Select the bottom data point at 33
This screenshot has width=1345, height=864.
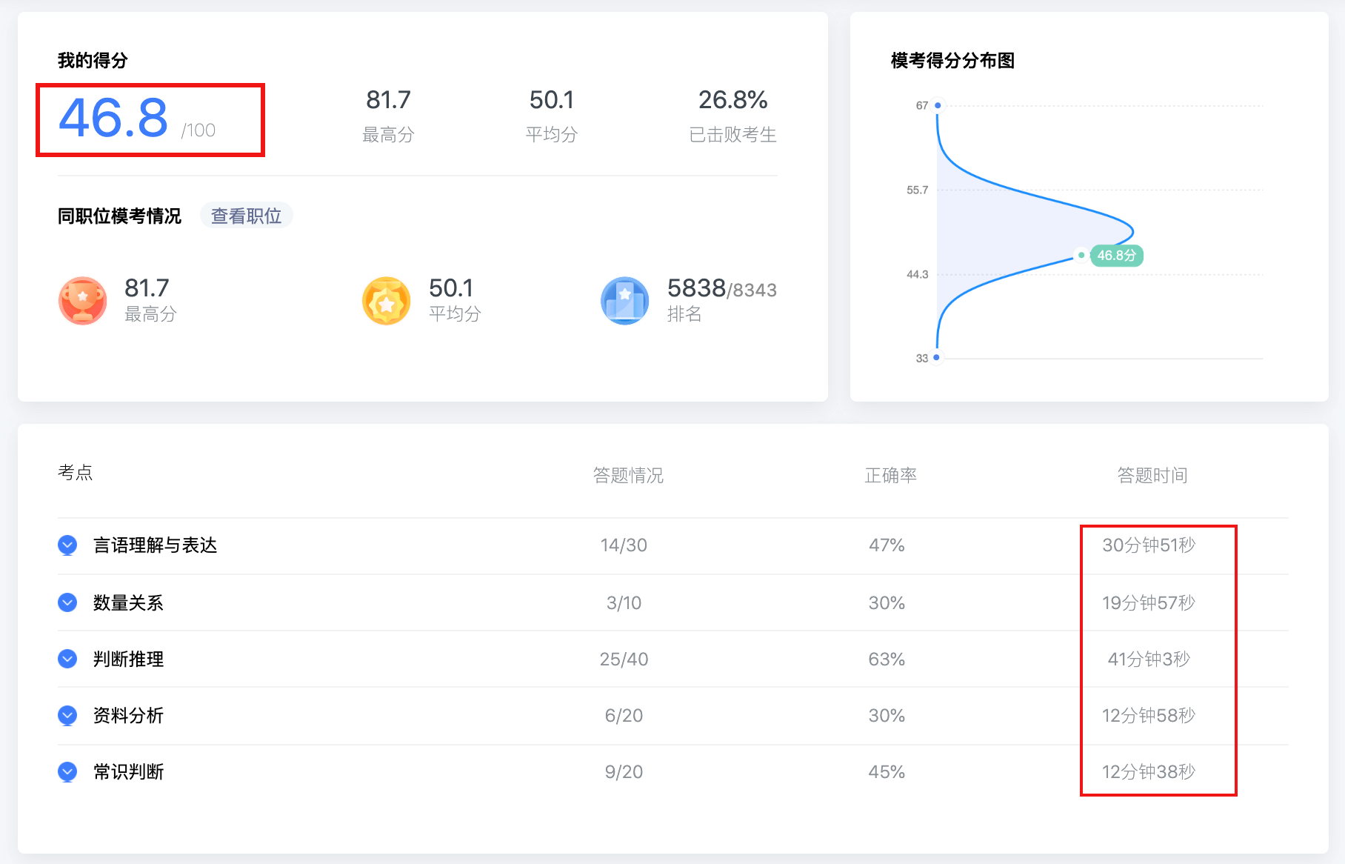pyautogui.click(x=937, y=357)
